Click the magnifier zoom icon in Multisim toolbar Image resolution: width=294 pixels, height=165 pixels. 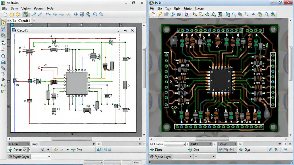tap(95, 14)
